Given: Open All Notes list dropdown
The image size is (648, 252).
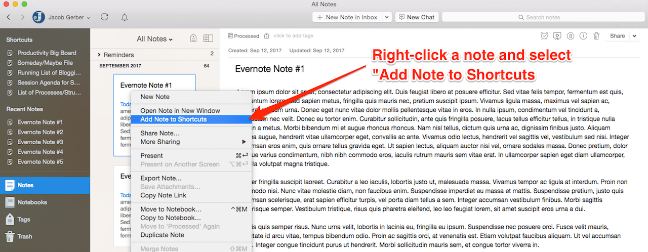Looking at the screenshot, I should click(x=155, y=39).
